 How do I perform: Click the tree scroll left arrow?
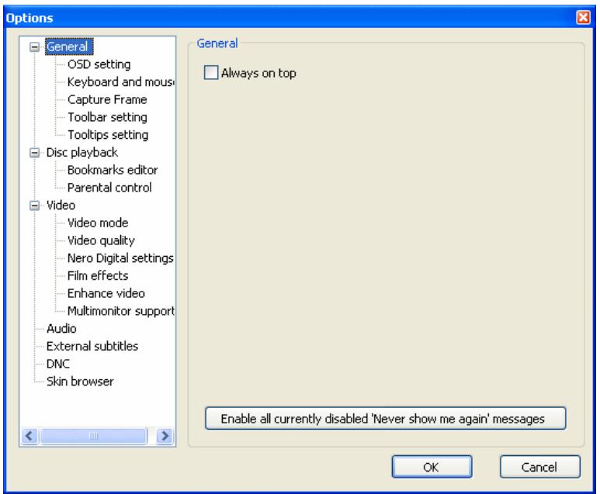click(29, 436)
